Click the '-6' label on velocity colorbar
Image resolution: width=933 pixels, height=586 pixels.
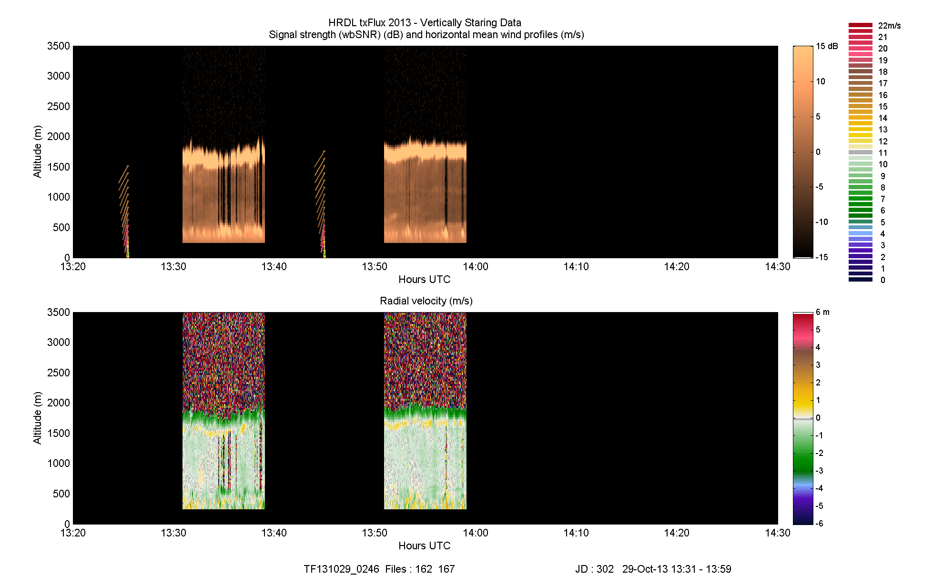tap(820, 523)
